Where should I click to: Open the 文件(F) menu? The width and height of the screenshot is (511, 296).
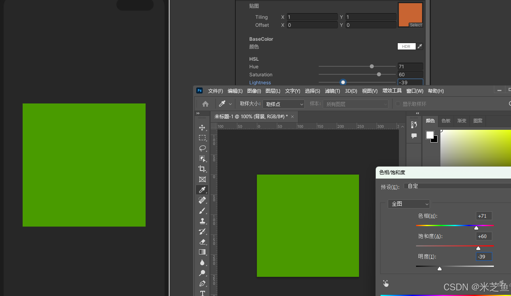215,91
